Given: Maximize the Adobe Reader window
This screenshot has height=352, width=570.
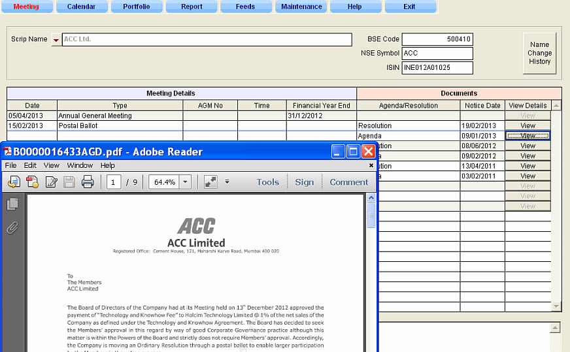Looking at the screenshot, I should pos(353,152).
